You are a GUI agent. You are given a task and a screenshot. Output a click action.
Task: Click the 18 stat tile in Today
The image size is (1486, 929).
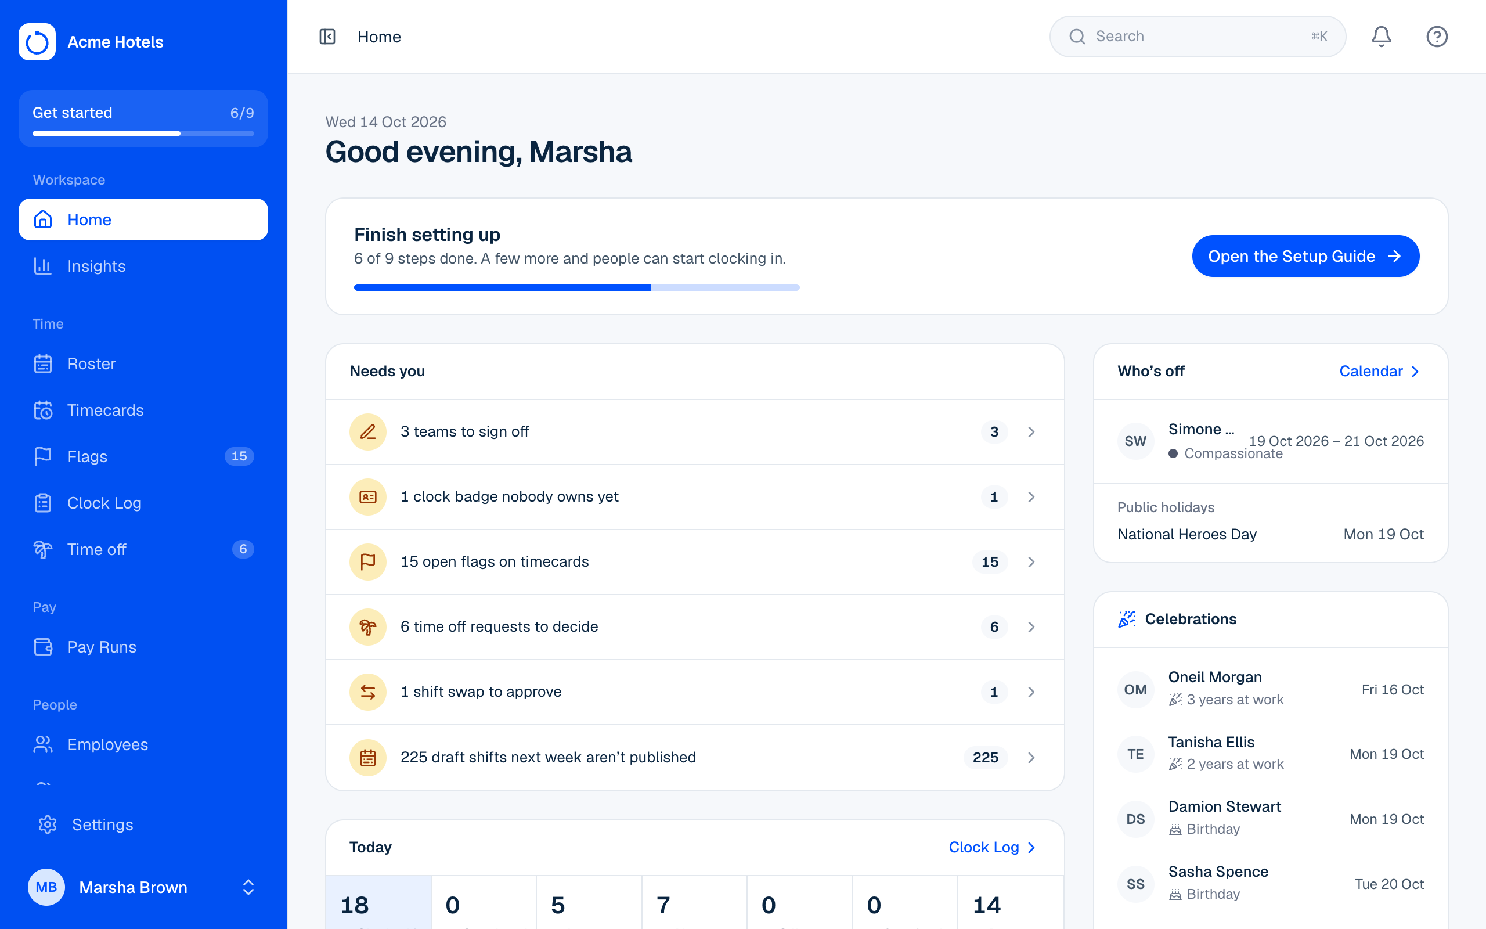click(x=378, y=903)
